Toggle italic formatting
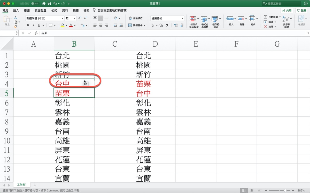 click(x=34, y=25)
